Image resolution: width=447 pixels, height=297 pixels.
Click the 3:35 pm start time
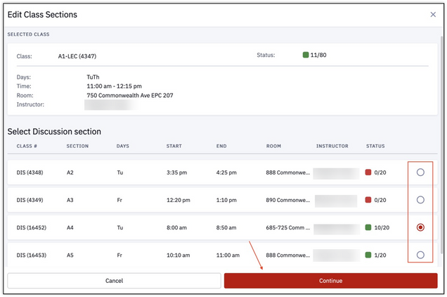(176, 172)
